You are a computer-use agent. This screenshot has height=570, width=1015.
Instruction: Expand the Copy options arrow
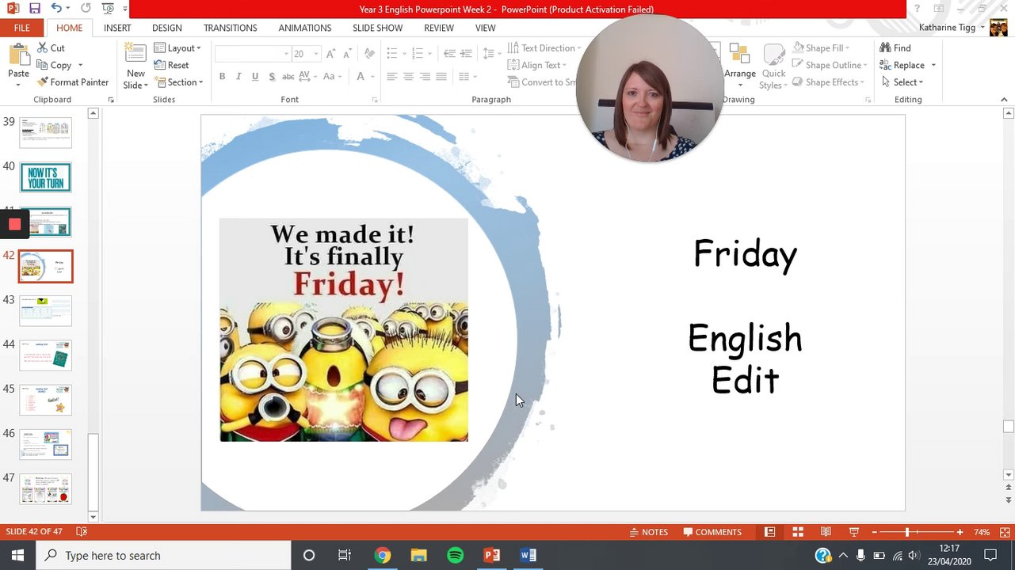[x=80, y=66]
